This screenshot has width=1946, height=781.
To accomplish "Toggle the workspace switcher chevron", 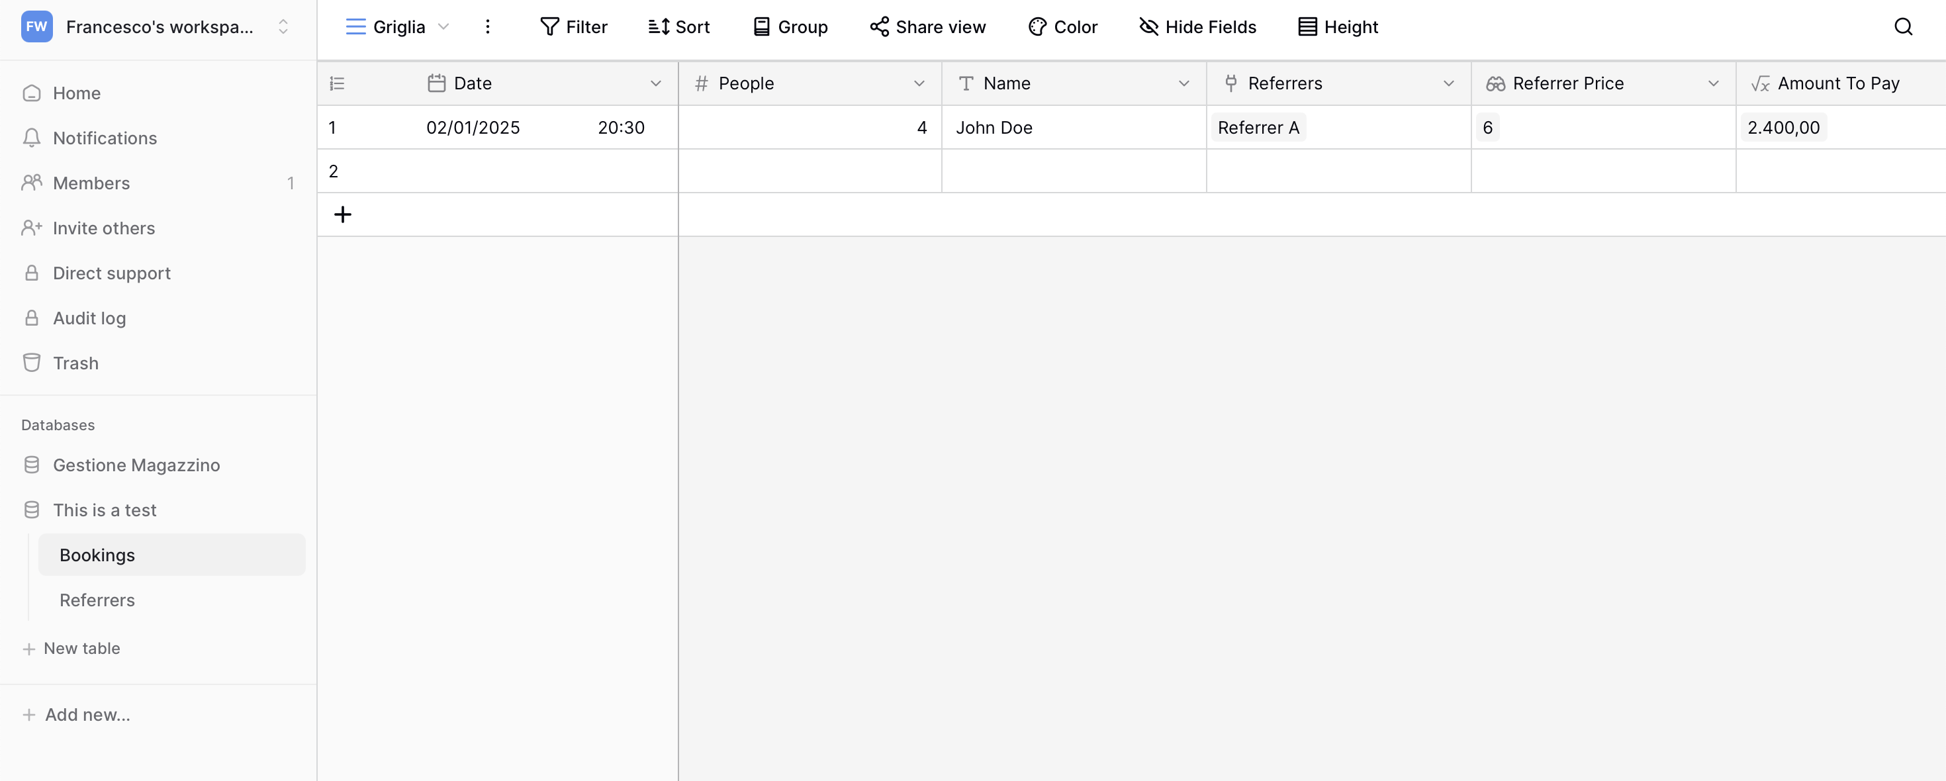I will point(283,26).
